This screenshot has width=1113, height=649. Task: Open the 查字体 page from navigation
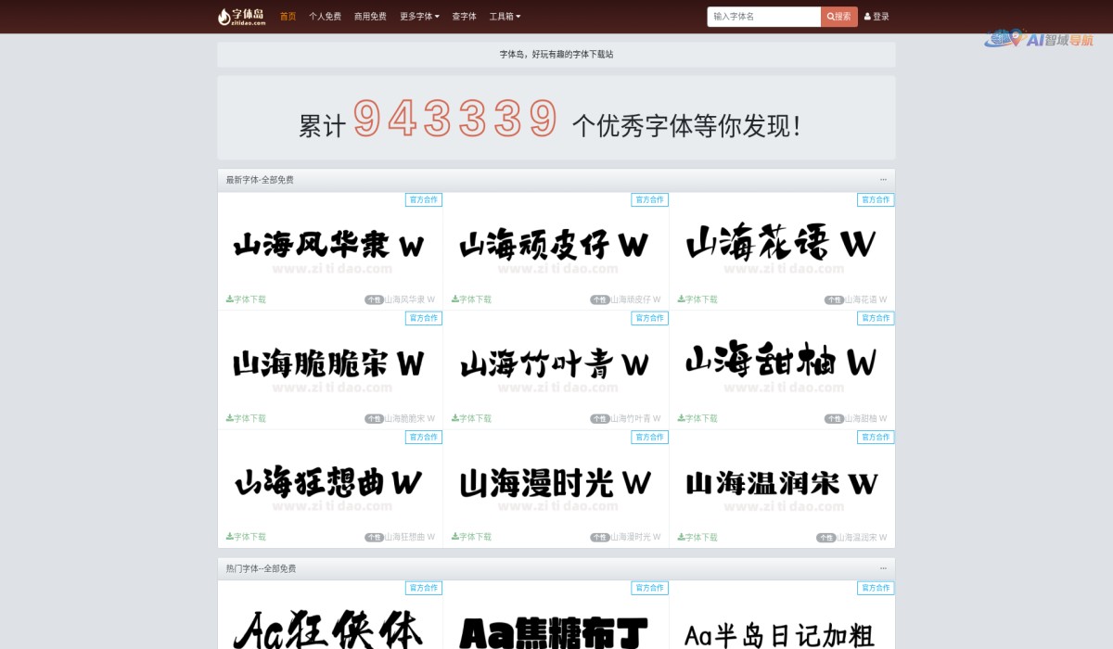pyautogui.click(x=464, y=16)
